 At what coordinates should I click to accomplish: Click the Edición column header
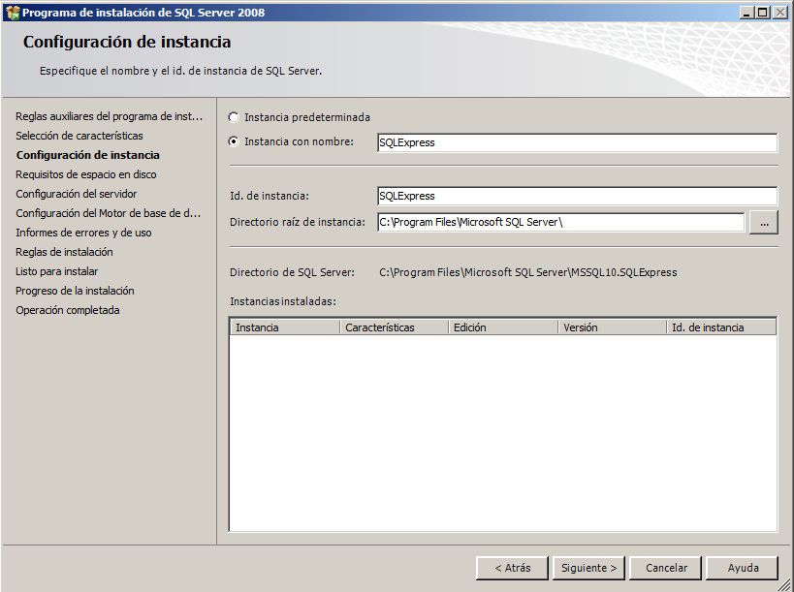click(x=502, y=327)
